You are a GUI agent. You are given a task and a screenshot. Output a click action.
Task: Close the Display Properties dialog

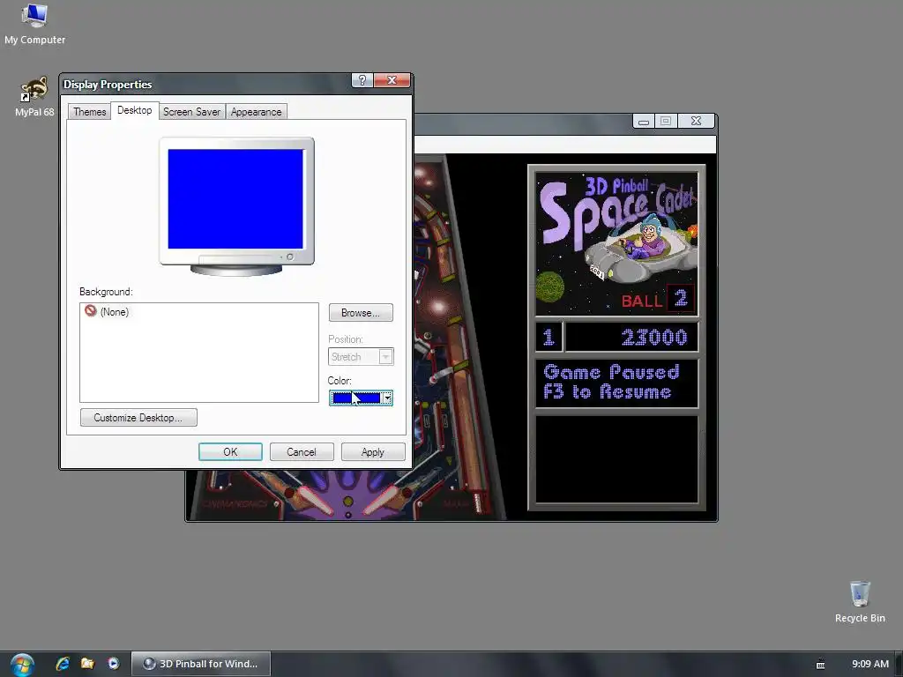click(x=392, y=80)
